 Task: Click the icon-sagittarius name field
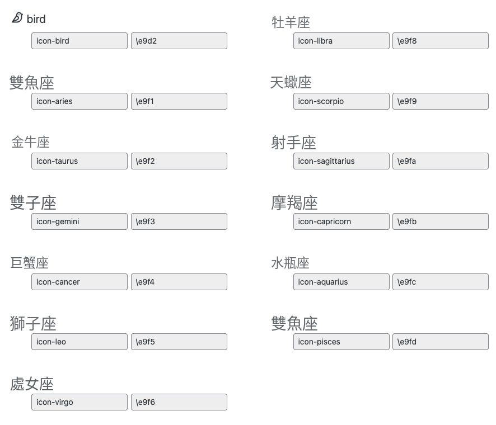click(341, 161)
